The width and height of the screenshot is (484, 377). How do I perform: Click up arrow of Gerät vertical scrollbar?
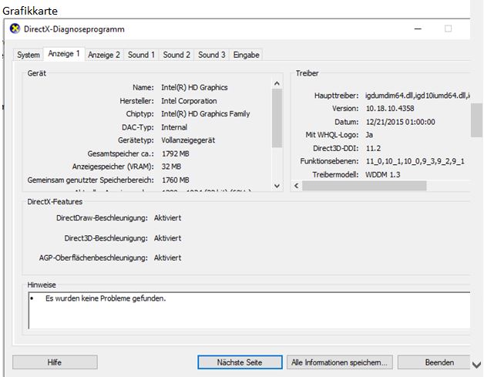click(x=277, y=84)
